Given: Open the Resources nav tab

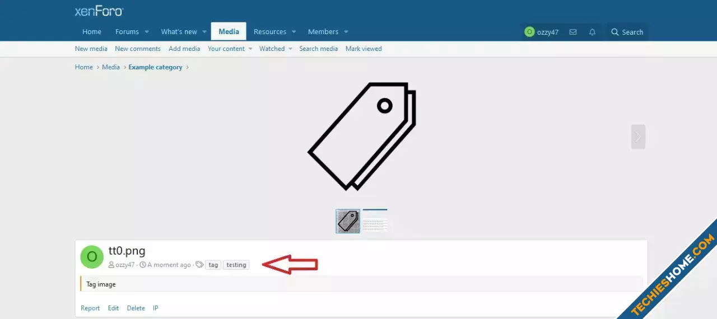Looking at the screenshot, I should 270,32.
